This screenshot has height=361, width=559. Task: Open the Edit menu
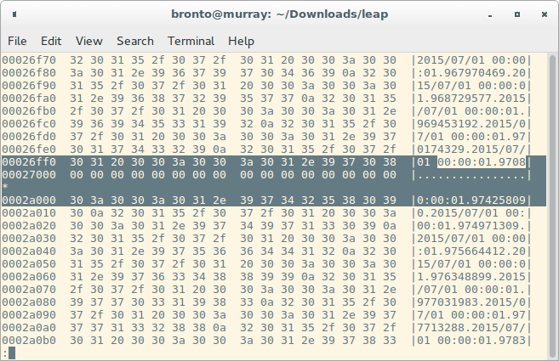click(51, 41)
